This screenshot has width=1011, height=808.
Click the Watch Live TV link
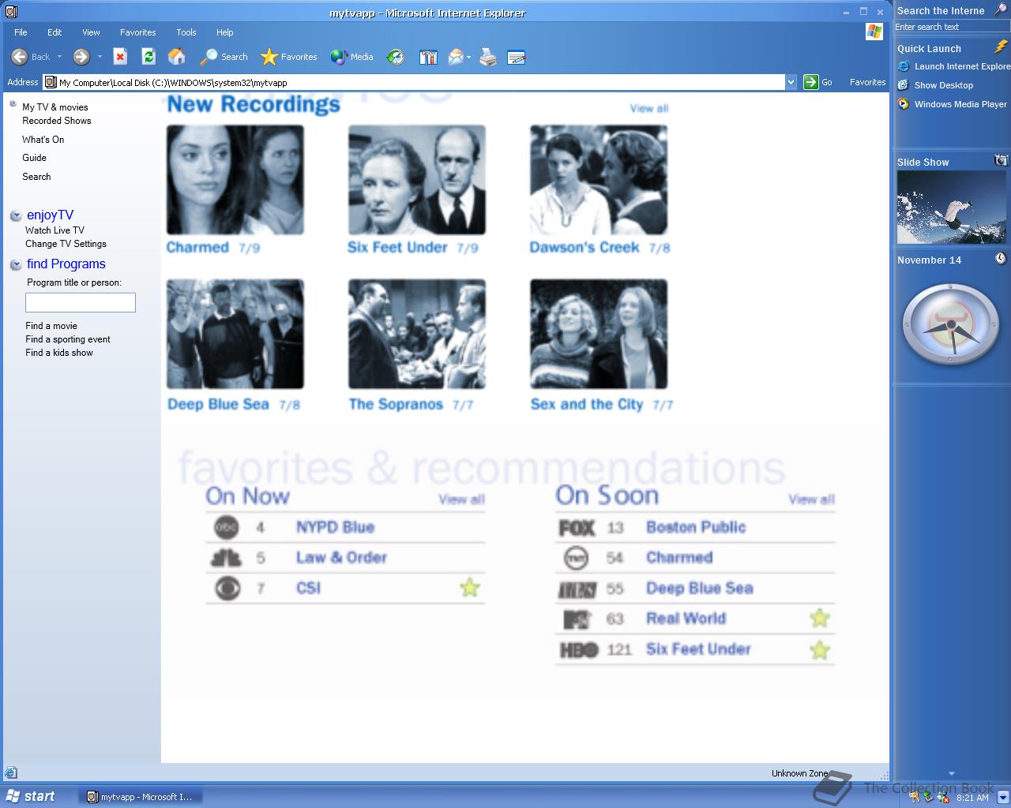(54, 230)
